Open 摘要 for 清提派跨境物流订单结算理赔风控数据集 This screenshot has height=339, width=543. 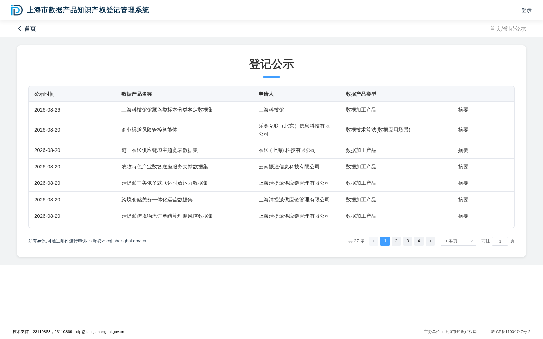click(x=463, y=216)
